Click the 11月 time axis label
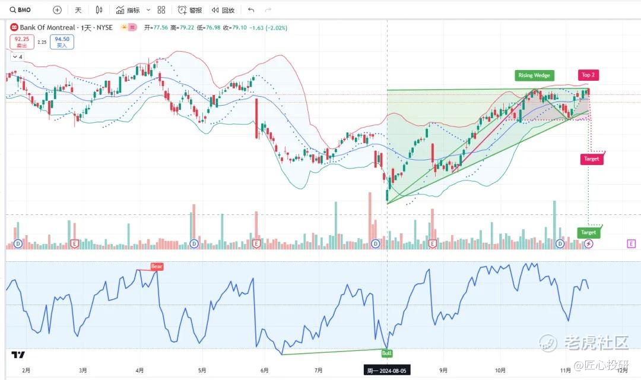 point(566,370)
